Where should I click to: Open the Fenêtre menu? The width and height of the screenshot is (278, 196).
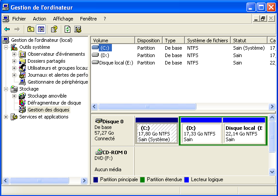point(88,19)
